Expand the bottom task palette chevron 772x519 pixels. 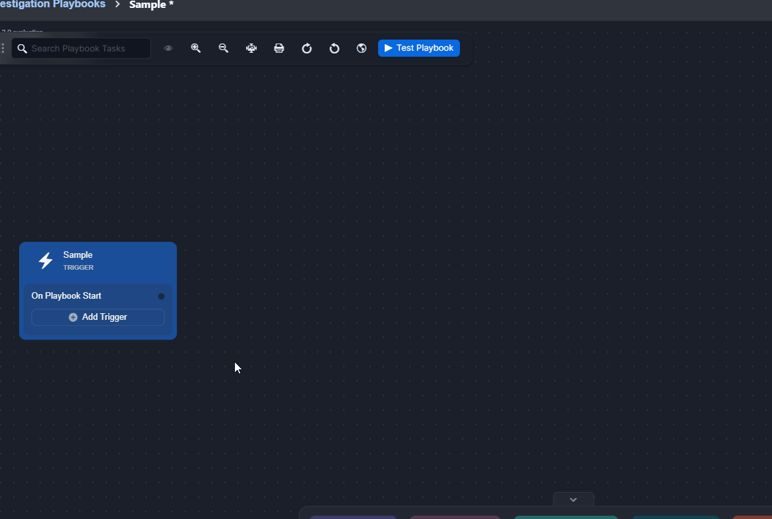(573, 499)
